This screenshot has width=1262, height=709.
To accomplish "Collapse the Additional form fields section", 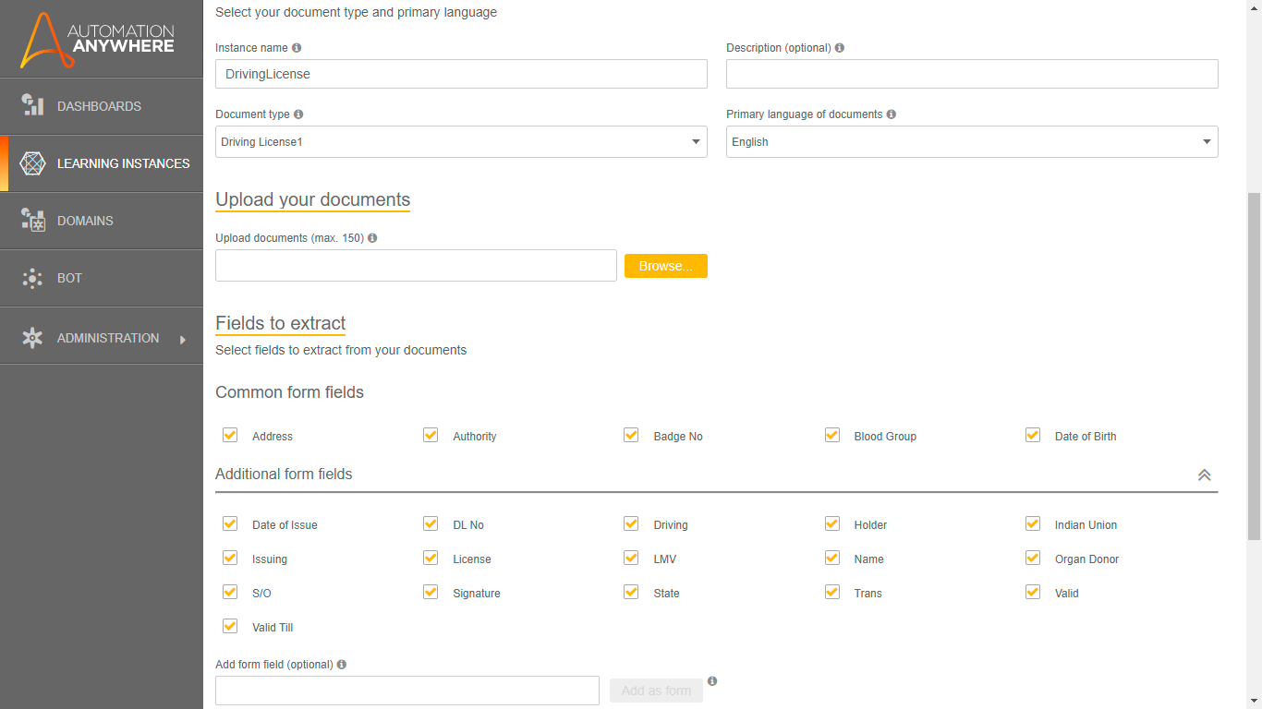I will tap(1204, 475).
